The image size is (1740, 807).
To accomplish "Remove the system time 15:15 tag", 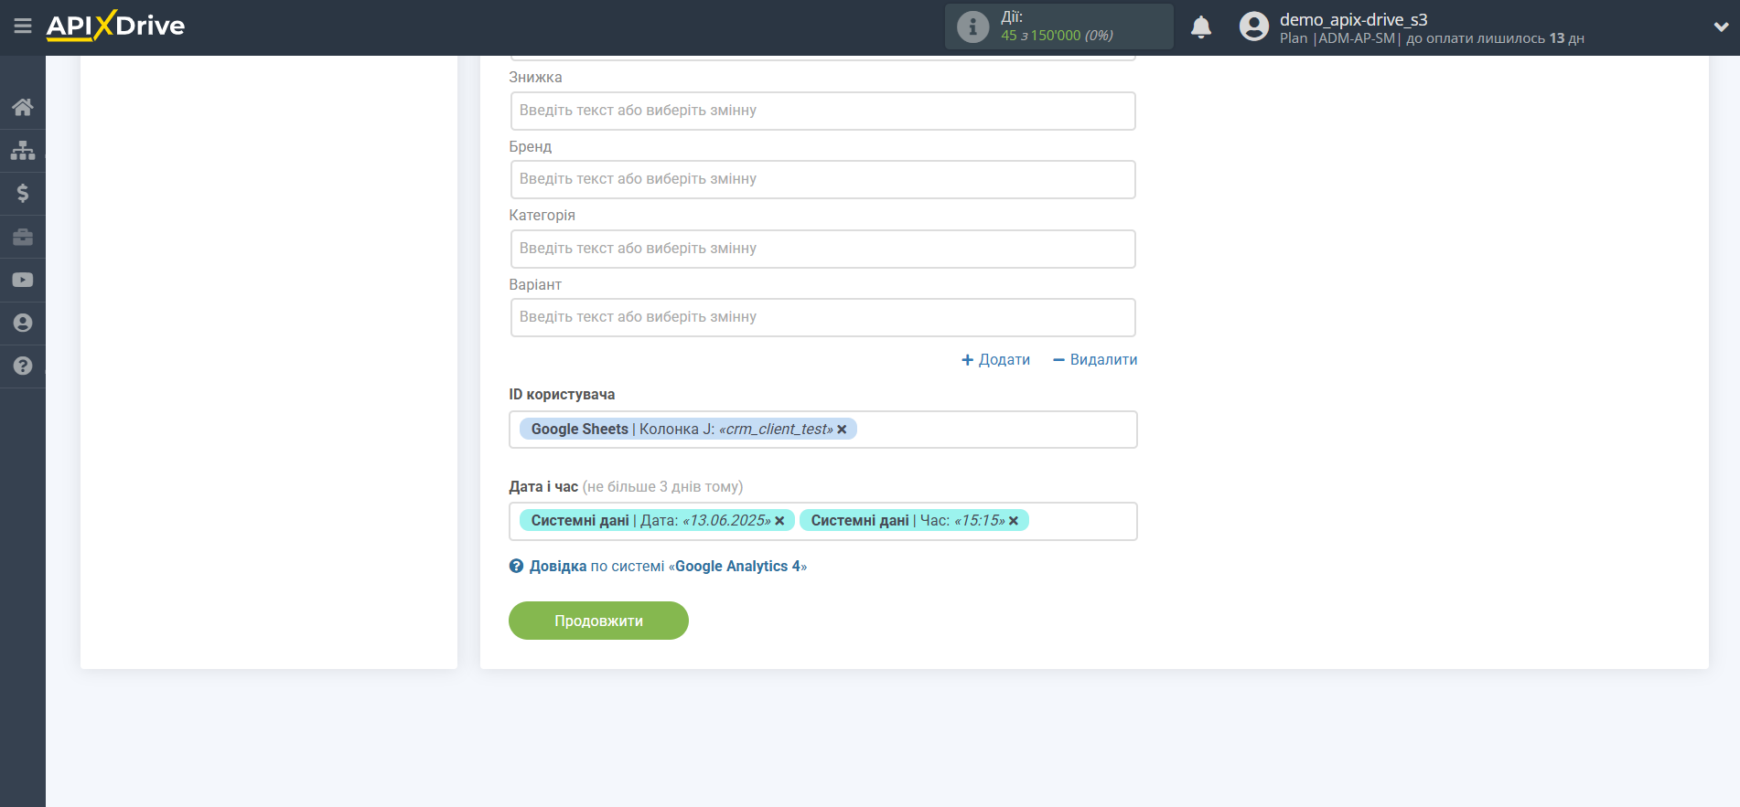I will click(x=1014, y=521).
